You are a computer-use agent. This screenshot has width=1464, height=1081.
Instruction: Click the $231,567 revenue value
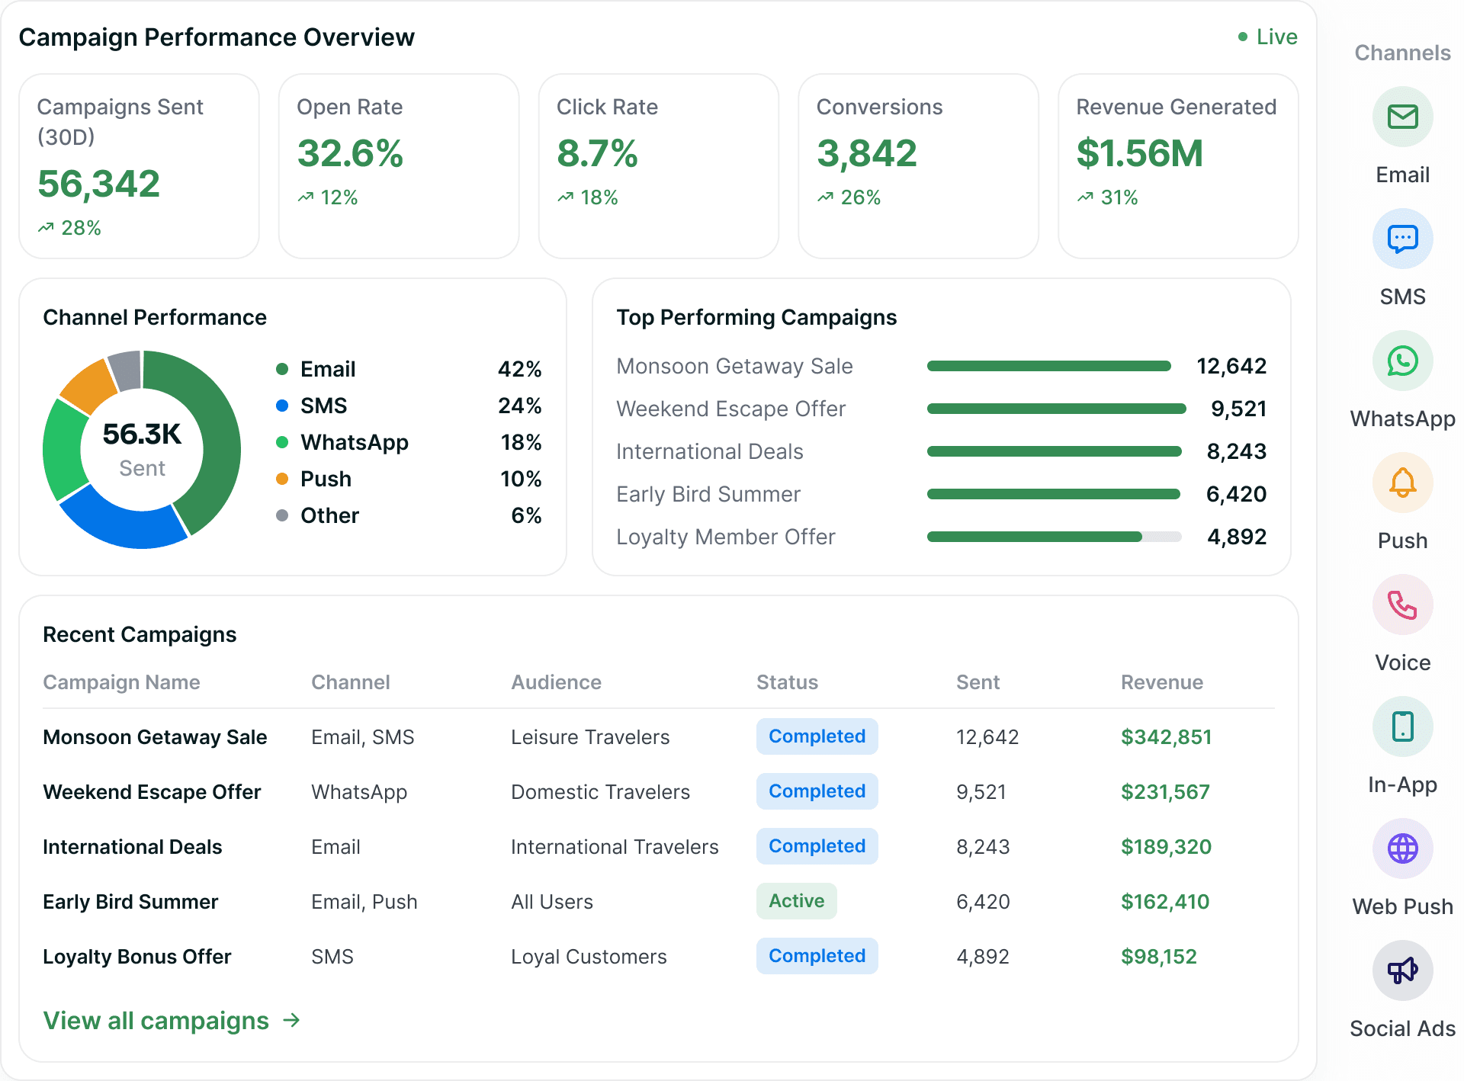click(1165, 792)
